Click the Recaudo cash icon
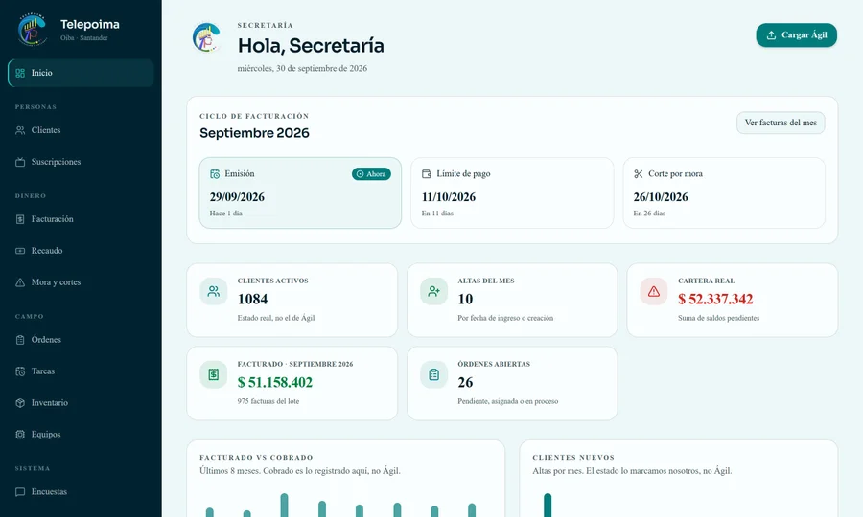Viewport: 863px width, 517px height. click(x=20, y=251)
